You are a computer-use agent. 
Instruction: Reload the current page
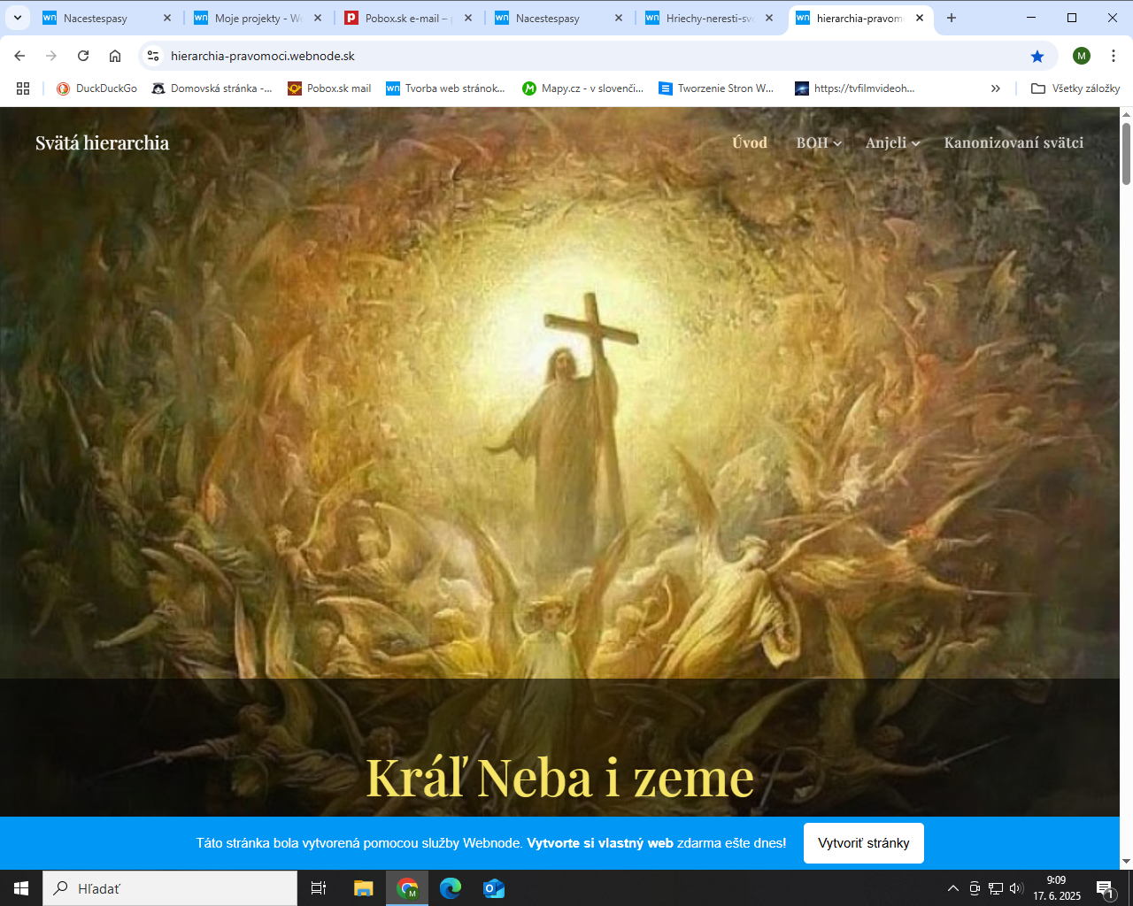coord(83,56)
